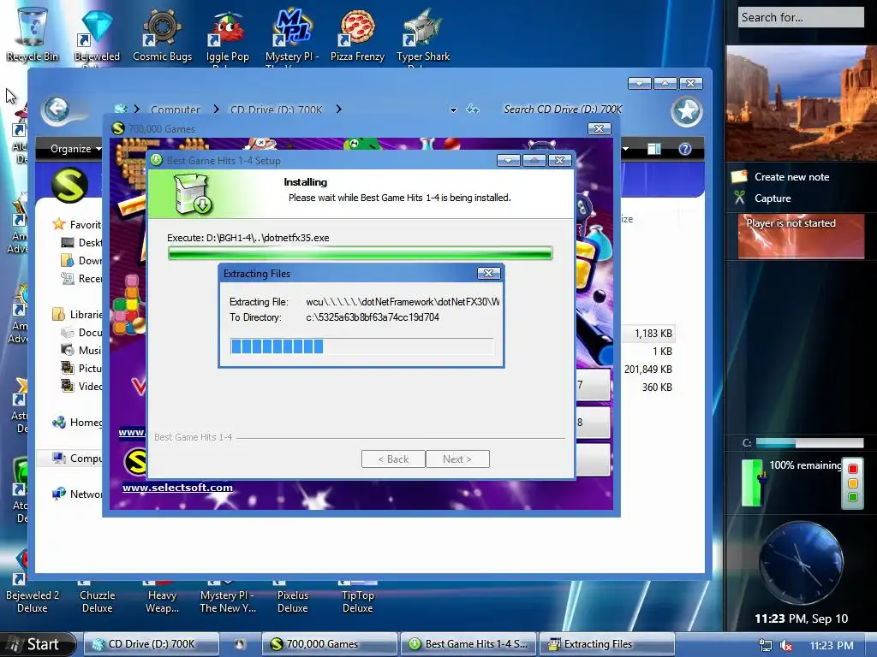Close the Extracting Files dialog
877x657 pixels.
pos(488,273)
